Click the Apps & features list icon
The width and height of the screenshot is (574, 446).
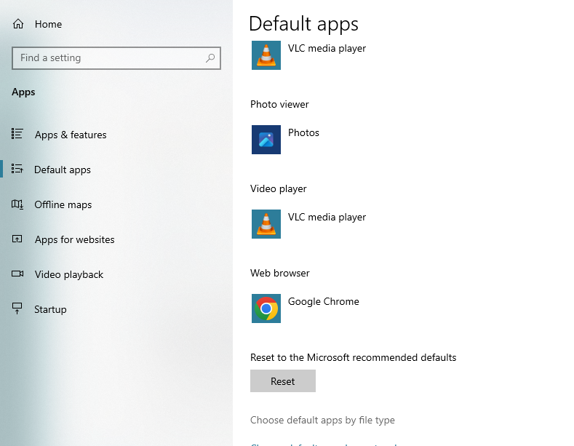click(x=17, y=134)
